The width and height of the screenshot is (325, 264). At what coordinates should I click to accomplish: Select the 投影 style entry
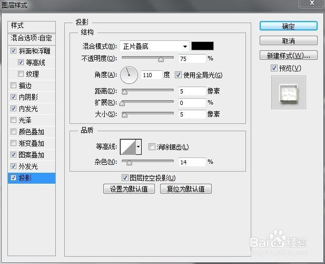click(25, 178)
